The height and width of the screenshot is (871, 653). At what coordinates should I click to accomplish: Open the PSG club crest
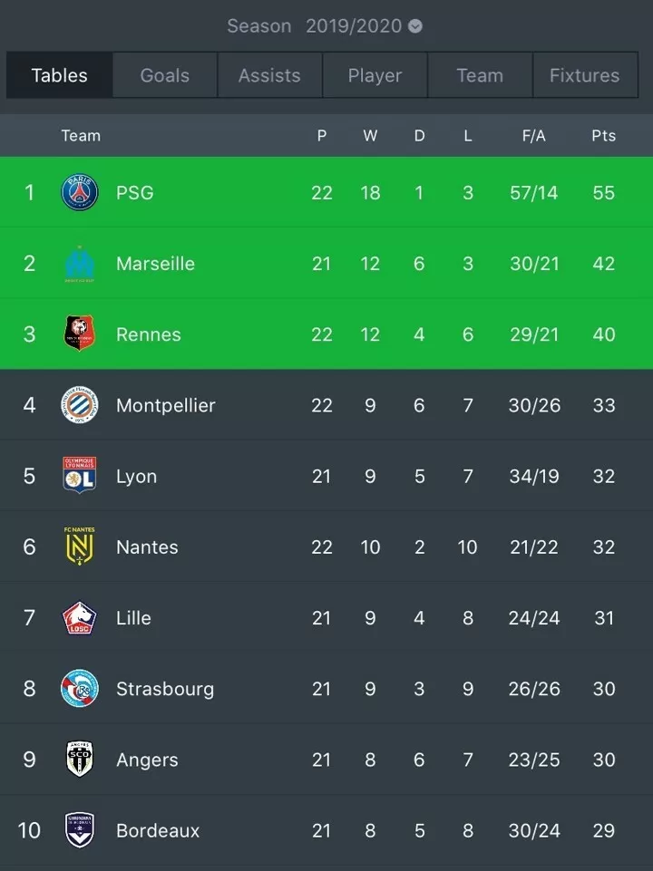pyautogui.click(x=80, y=192)
